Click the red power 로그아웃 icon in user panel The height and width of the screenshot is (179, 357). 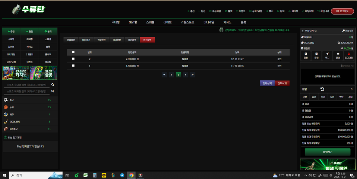(348, 54)
